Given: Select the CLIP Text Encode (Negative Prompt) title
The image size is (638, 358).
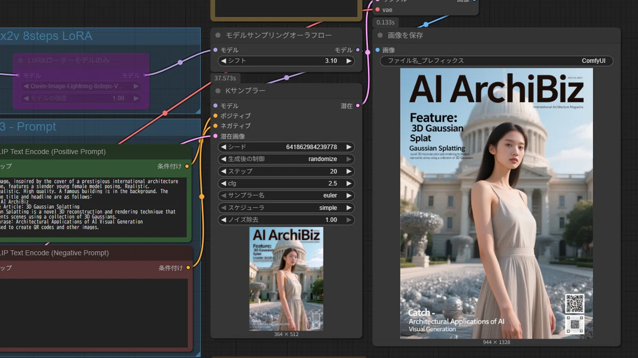Looking at the screenshot, I should pos(54,253).
